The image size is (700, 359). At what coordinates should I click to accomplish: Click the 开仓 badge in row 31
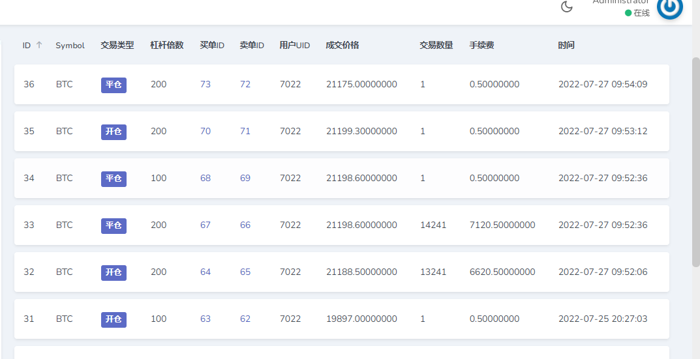click(x=114, y=319)
